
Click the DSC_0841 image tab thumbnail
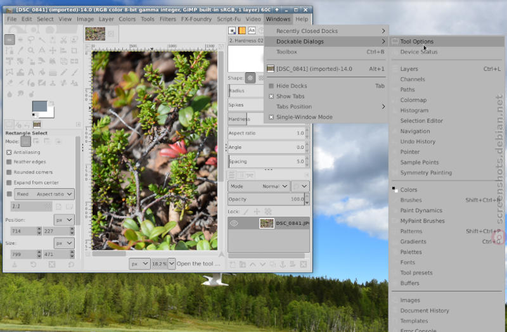(95, 34)
